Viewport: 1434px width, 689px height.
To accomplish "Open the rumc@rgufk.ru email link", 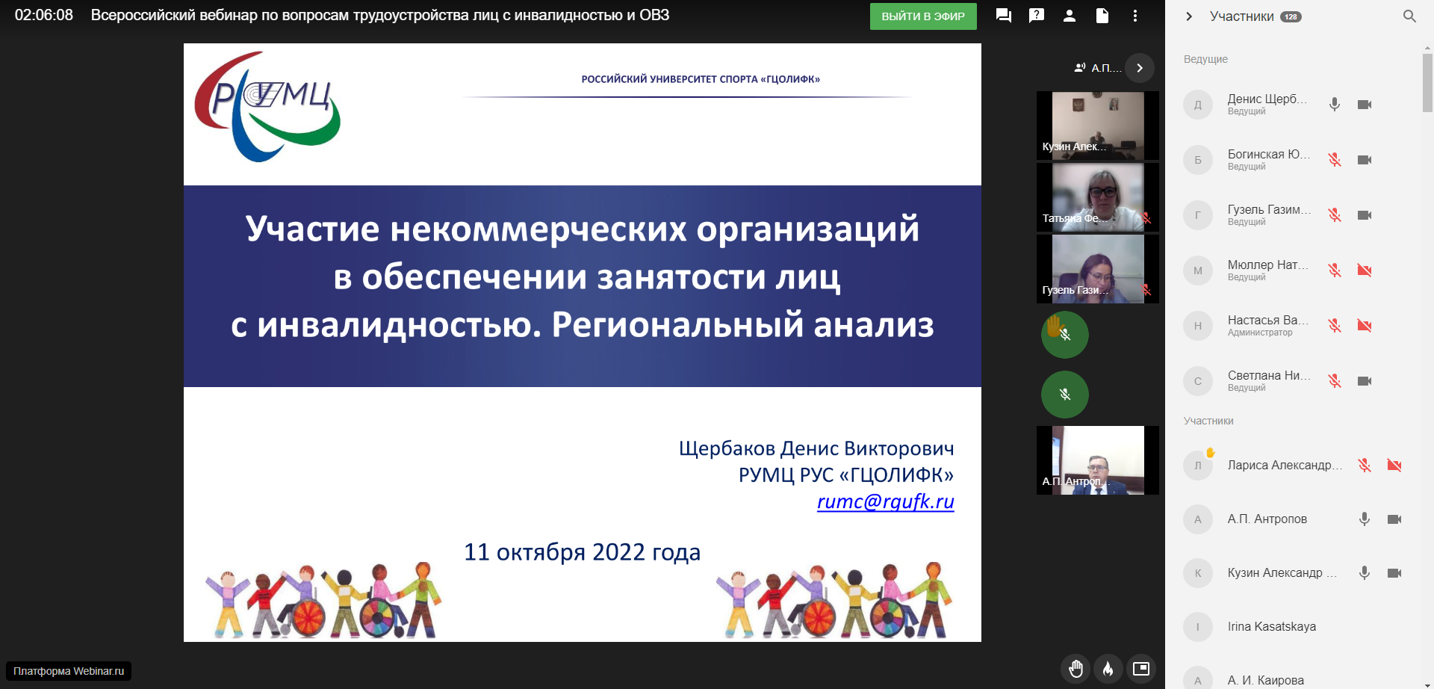I will [885, 501].
